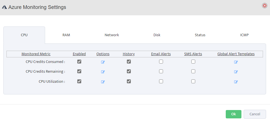
Task: Enable SMS Alerts for CPU Credits Remaining
Action: [x=193, y=71]
